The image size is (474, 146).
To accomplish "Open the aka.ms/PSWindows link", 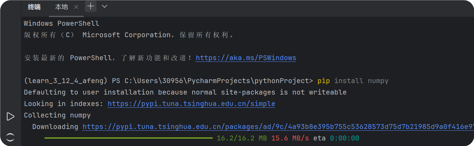I will click(x=246, y=58).
